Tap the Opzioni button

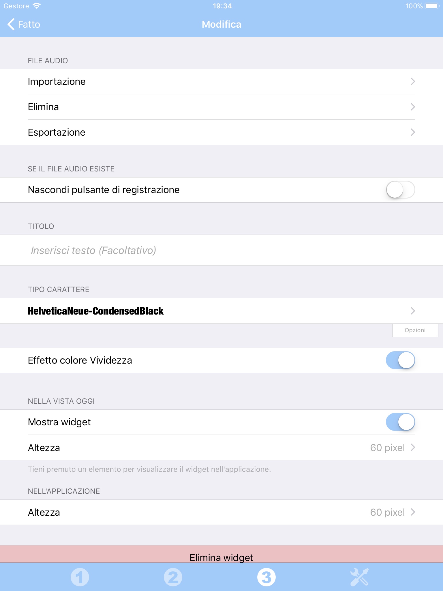pos(415,330)
